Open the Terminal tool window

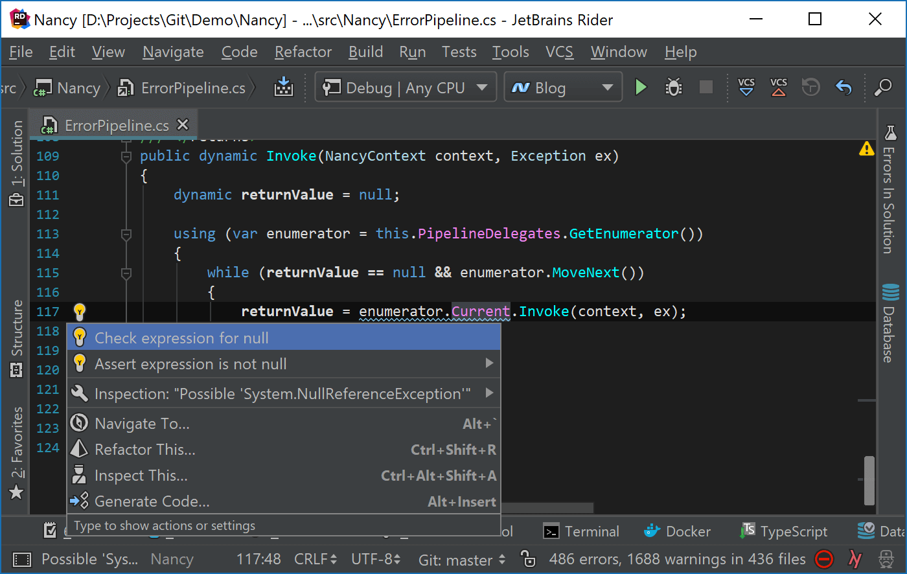[581, 531]
